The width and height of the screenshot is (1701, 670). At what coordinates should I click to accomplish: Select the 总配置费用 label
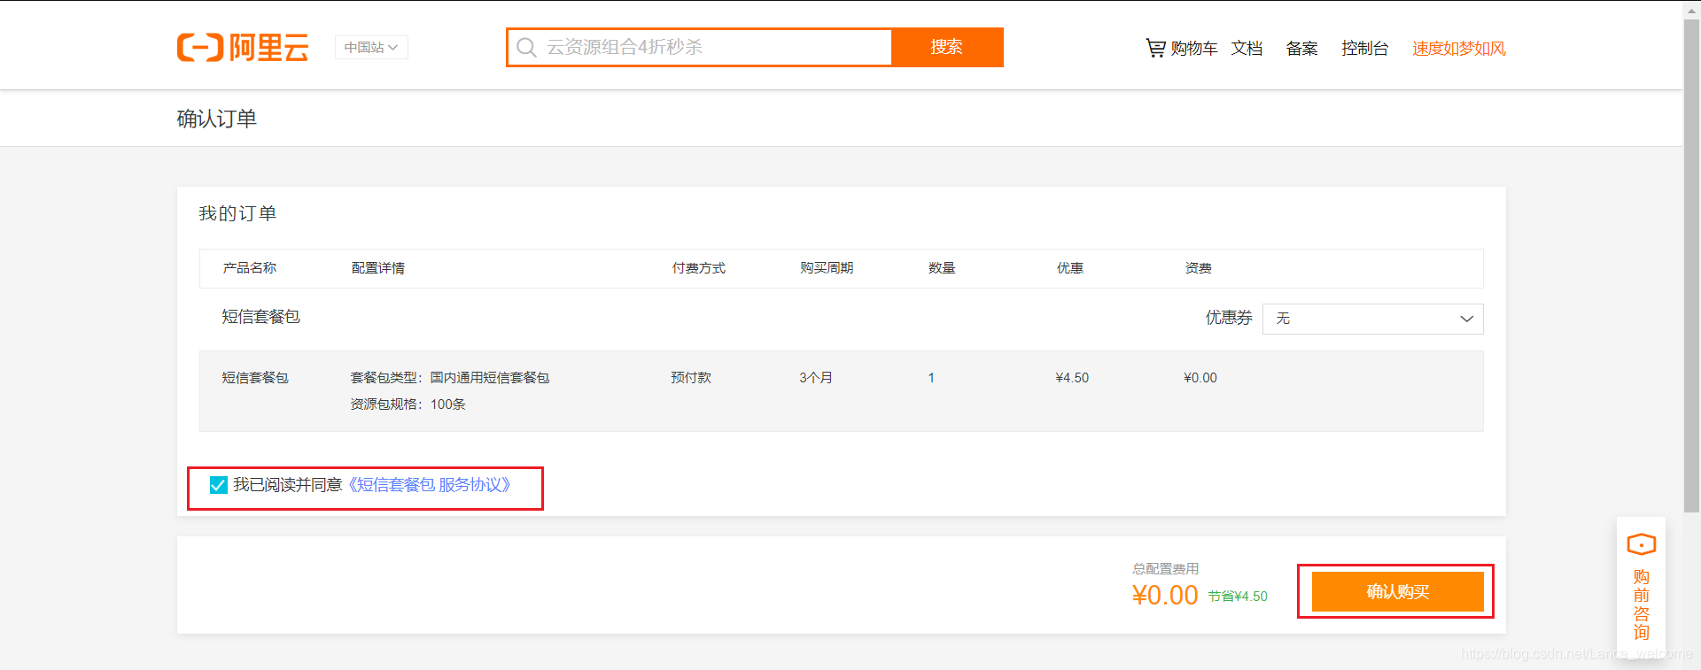tap(1165, 569)
